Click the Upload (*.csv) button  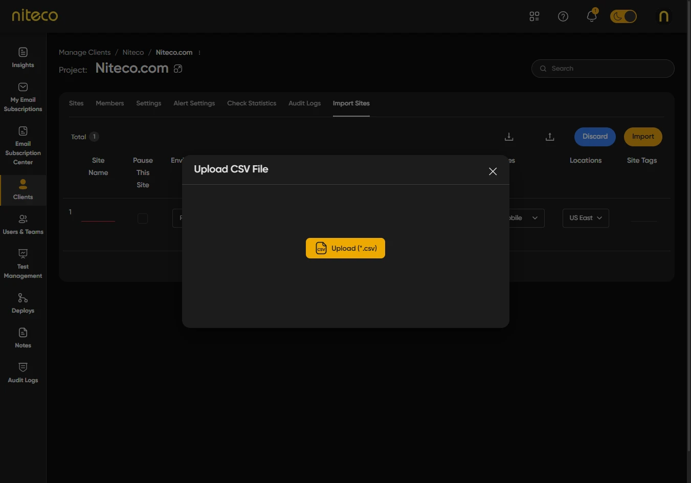(345, 248)
